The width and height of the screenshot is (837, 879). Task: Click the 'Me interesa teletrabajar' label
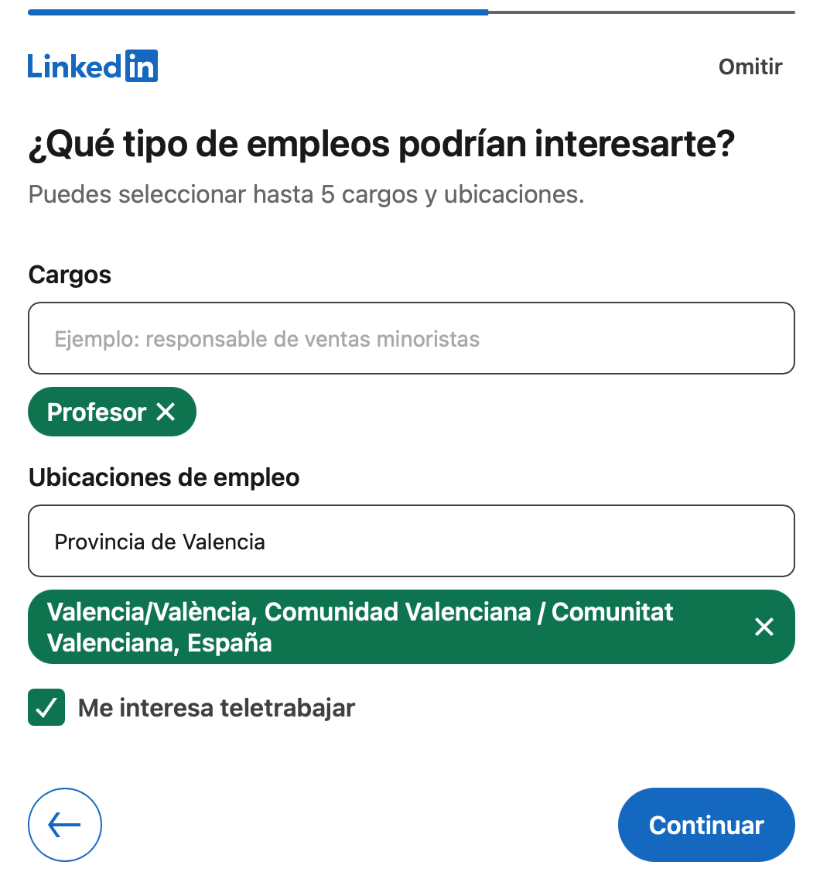coord(217,708)
